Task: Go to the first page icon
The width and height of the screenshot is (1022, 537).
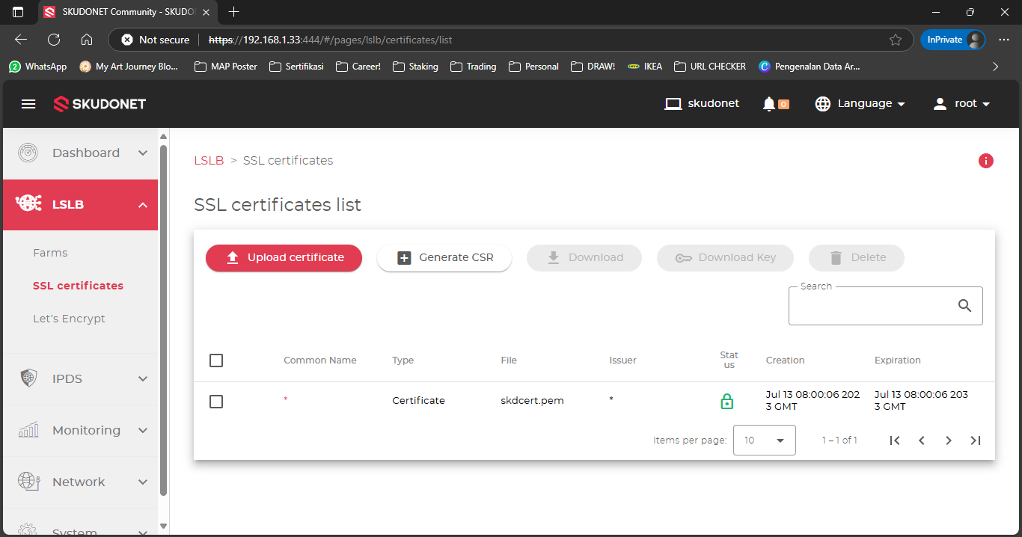Action: (x=895, y=441)
